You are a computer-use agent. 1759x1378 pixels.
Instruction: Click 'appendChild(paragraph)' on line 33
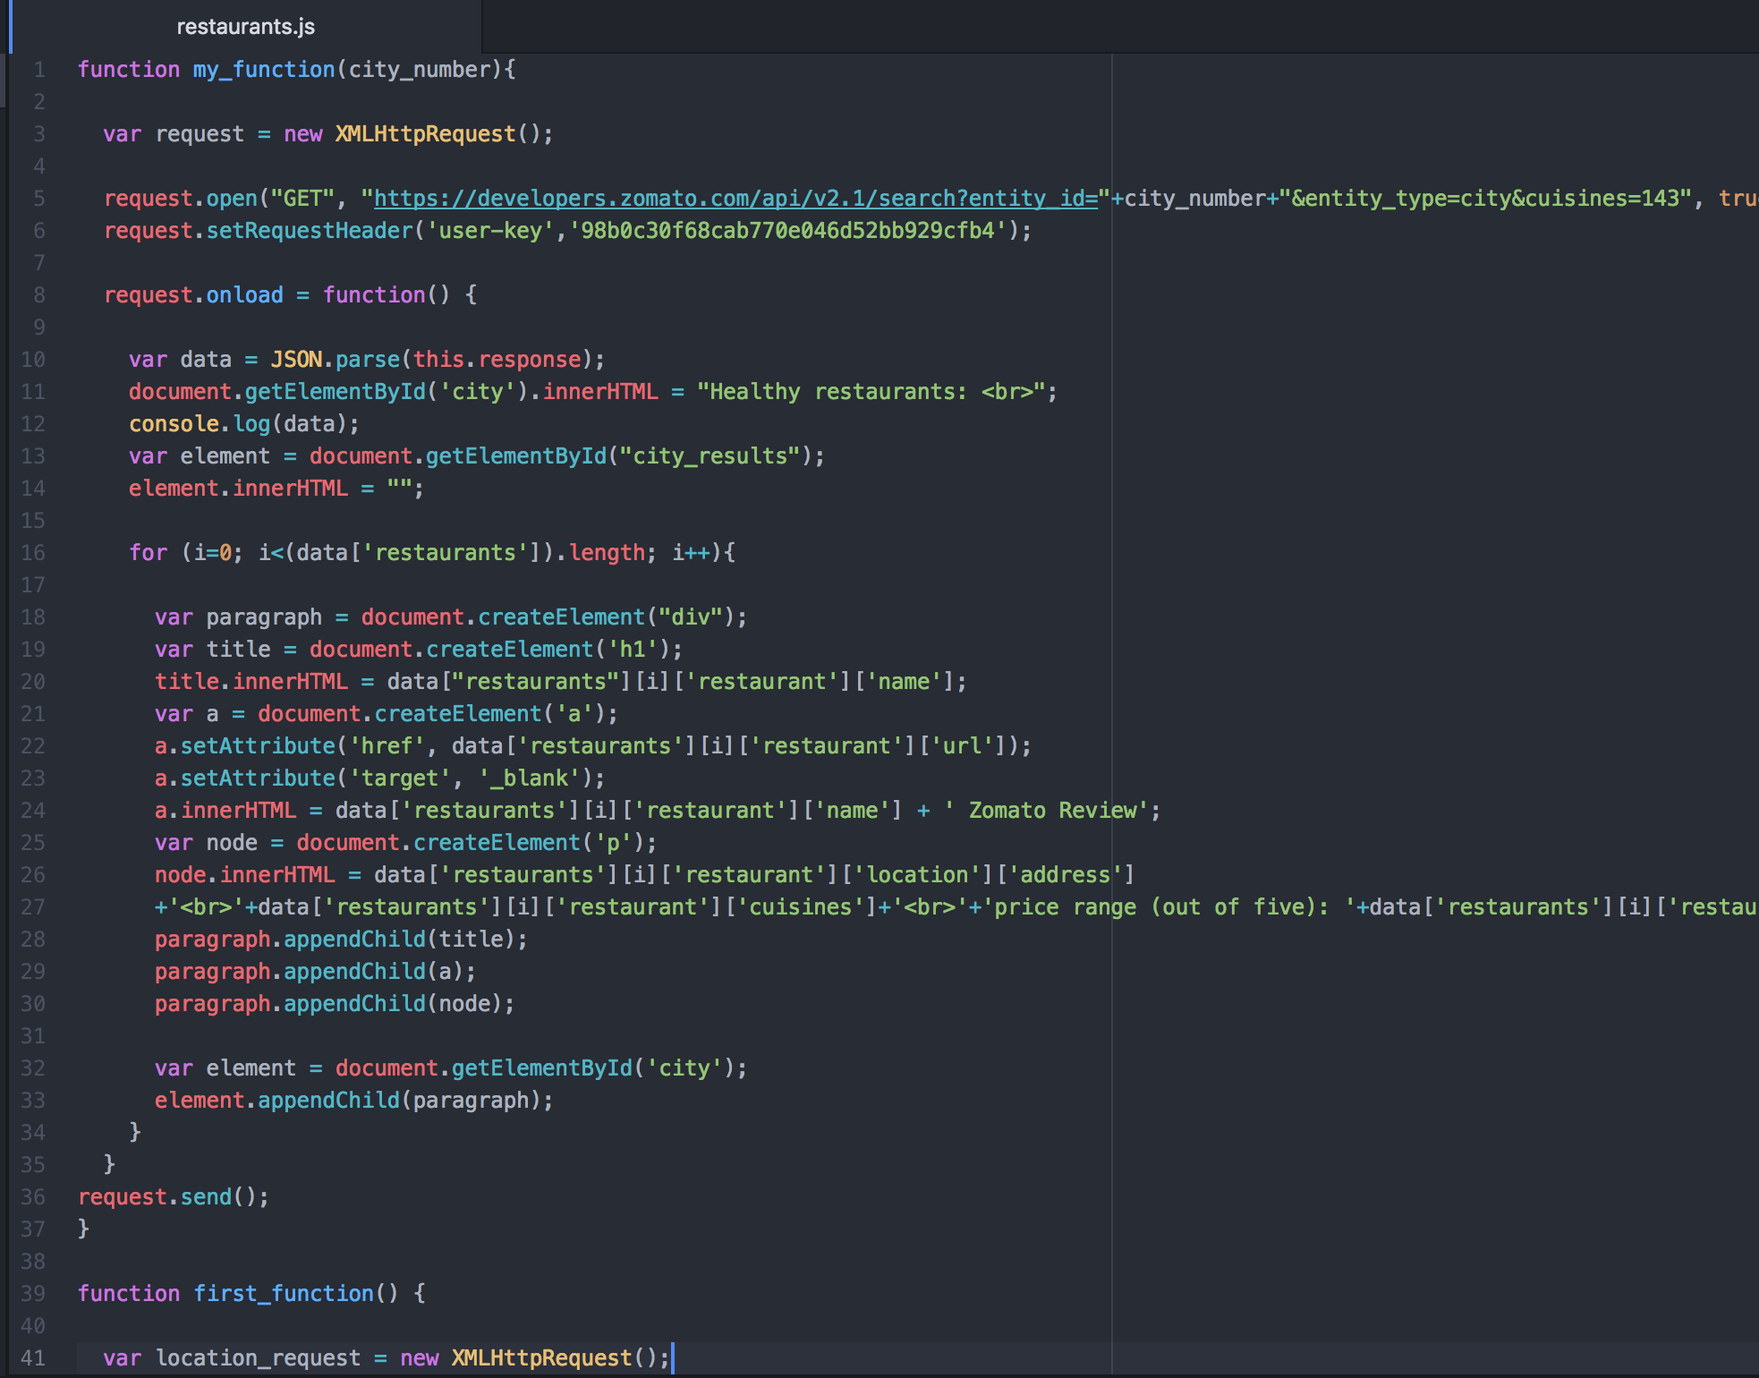[400, 1100]
